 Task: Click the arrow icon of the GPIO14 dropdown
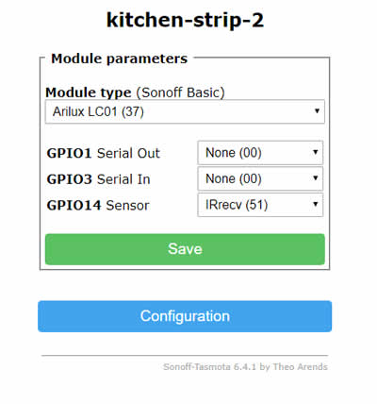click(315, 205)
